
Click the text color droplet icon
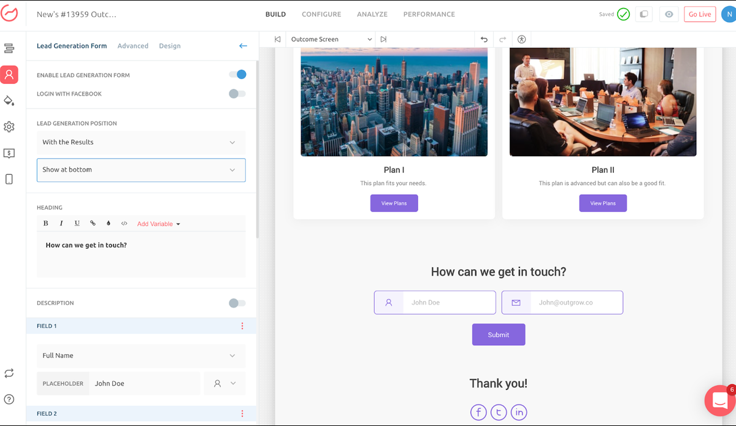(x=109, y=224)
